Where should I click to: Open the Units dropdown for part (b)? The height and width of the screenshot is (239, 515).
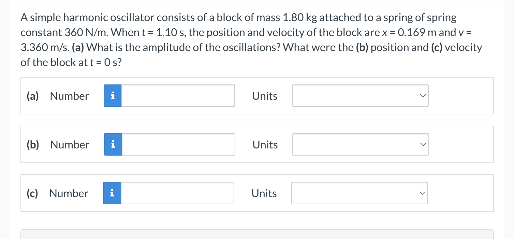[x=360, y=144]
